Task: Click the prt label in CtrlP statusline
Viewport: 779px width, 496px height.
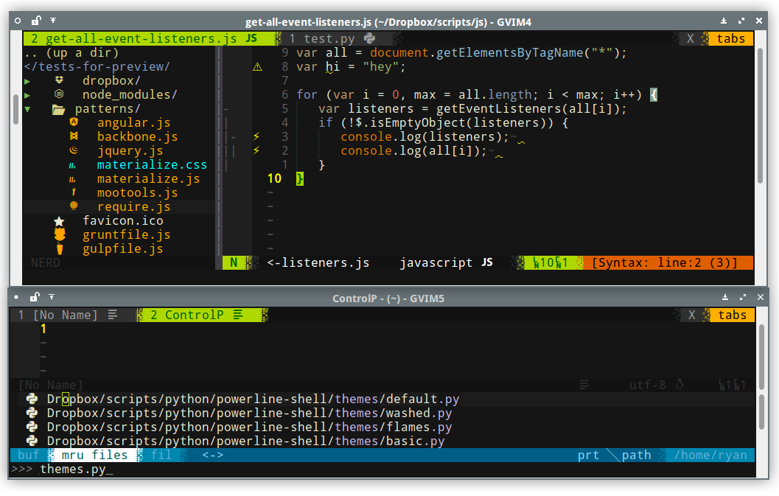Action: tap(588, 455)
